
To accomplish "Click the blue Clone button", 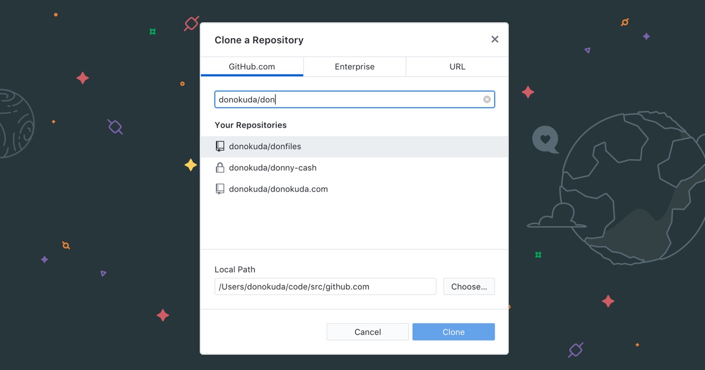I will pos(453,332).
